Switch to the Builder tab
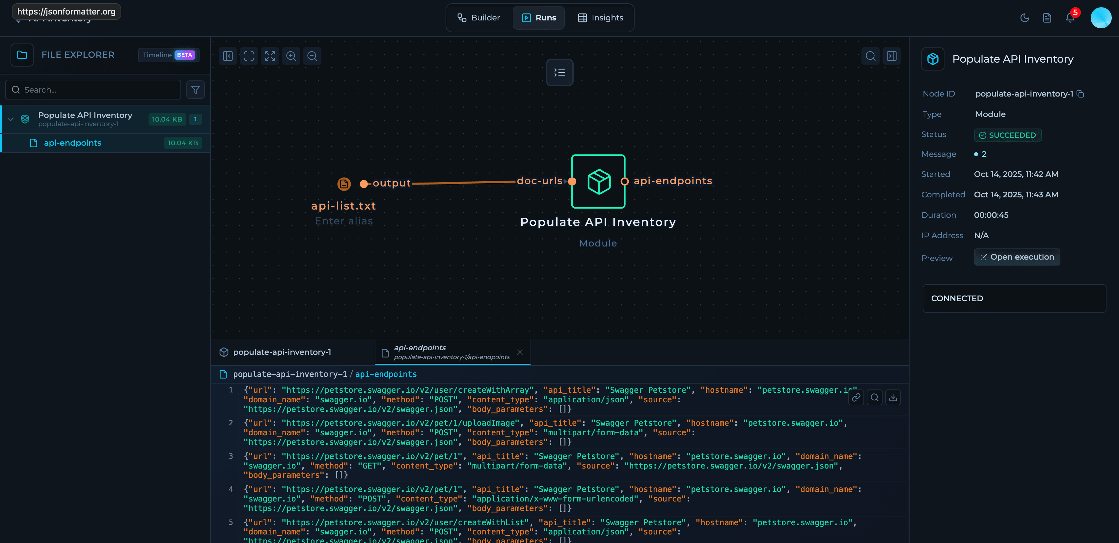Screen dimensions: 1119x543 [x=479, y=18]
